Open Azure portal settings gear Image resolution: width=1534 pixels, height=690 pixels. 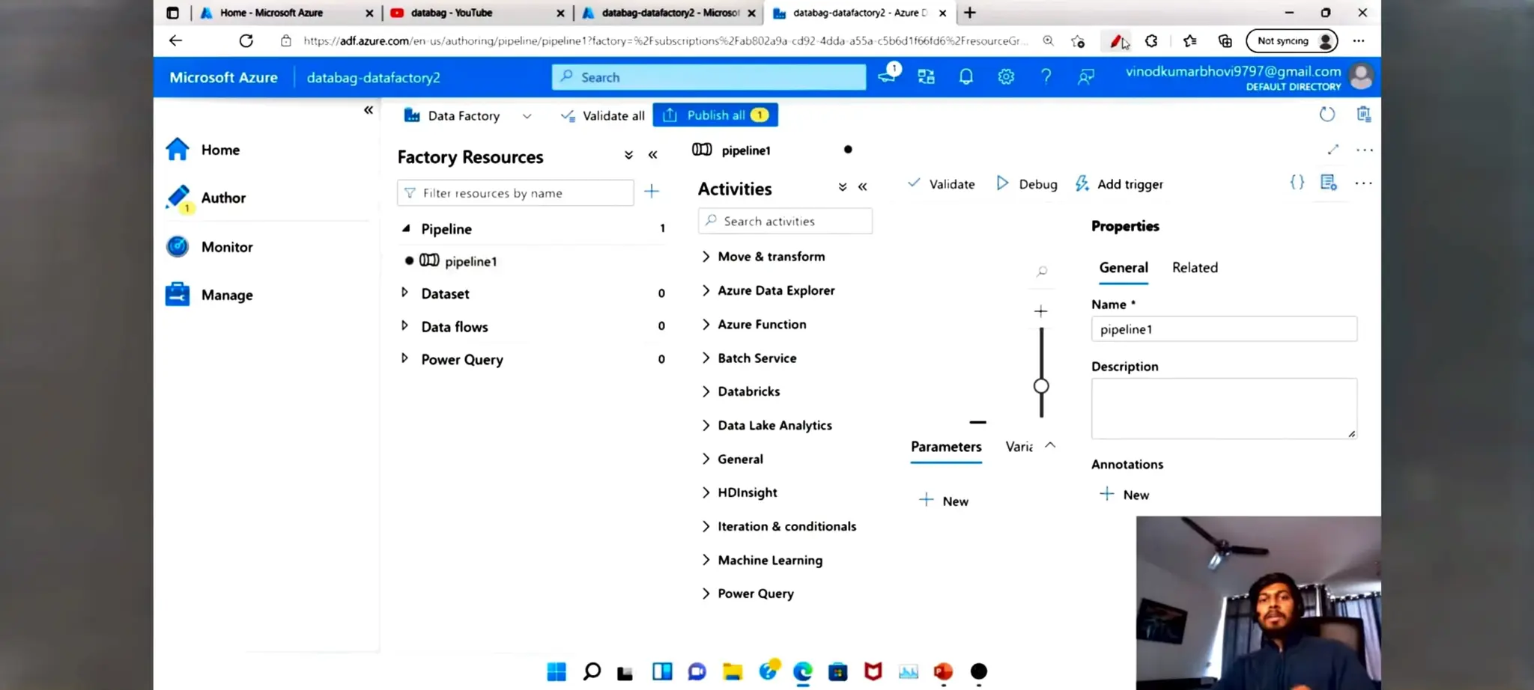pos(1006,76)
